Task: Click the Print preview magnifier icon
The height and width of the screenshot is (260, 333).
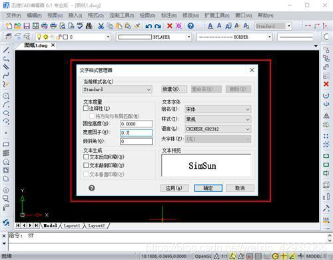Action: tap(63, 26)
